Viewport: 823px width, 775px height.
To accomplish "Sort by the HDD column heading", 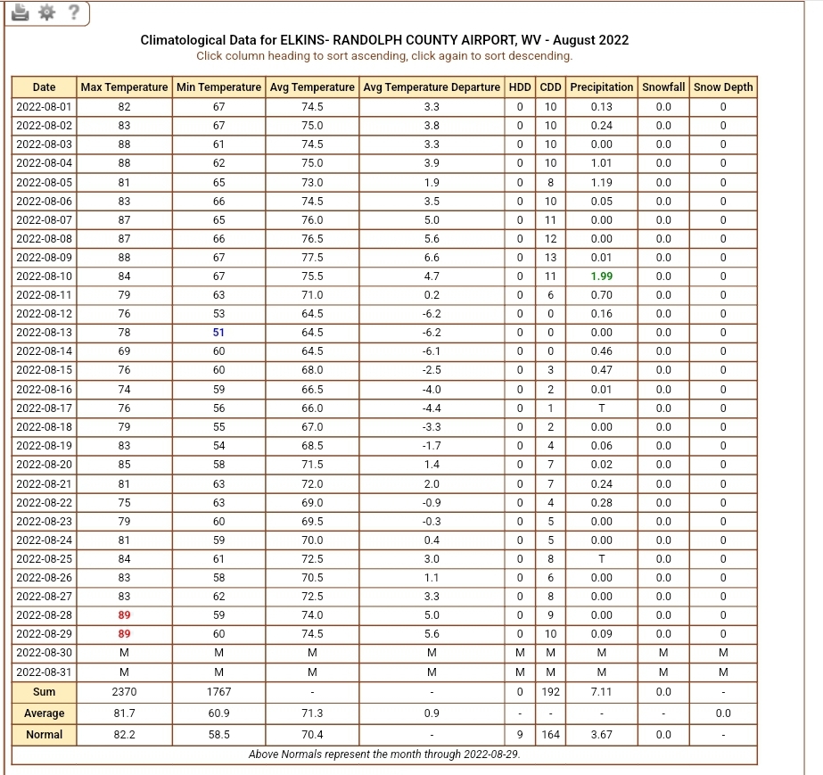I will click(x=520, y=87).
